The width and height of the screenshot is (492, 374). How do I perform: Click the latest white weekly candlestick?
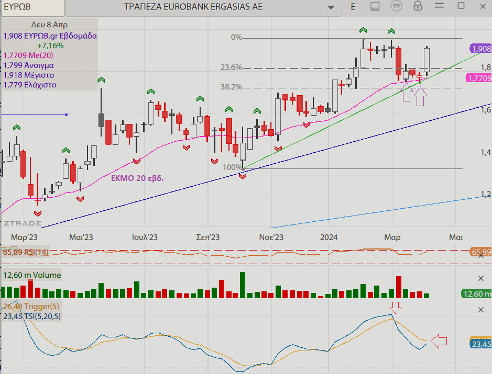pyautogui.click(x=427, y=60)
